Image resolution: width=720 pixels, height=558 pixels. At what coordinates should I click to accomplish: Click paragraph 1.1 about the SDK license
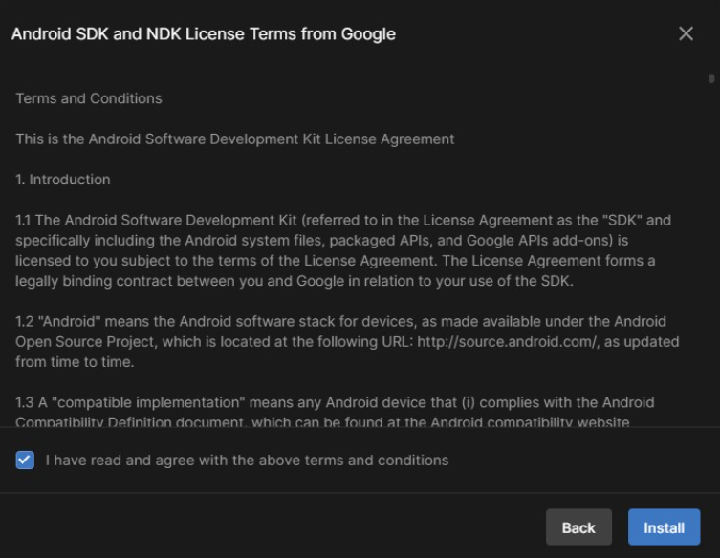click(x=343, y=250)
